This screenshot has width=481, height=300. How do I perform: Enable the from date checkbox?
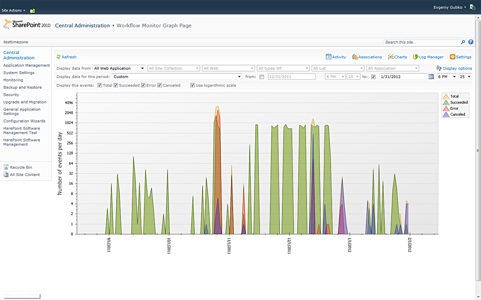(262, 77)
